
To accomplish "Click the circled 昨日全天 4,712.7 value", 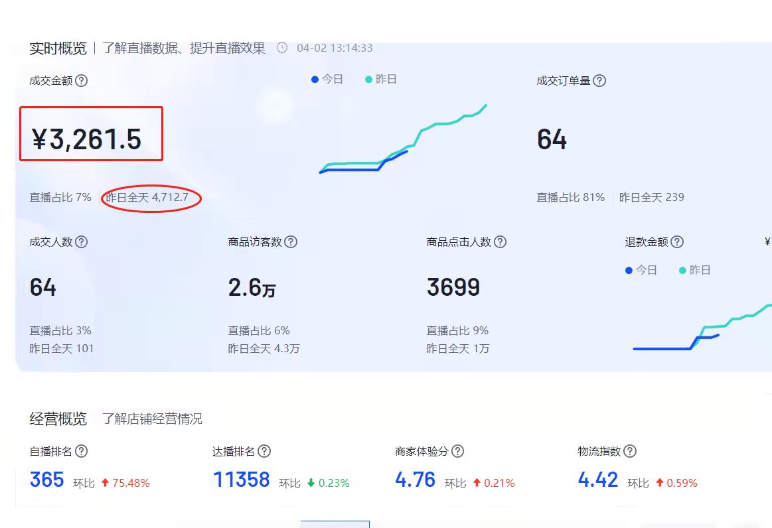I will pyautogui.click(x=151, y=197).
